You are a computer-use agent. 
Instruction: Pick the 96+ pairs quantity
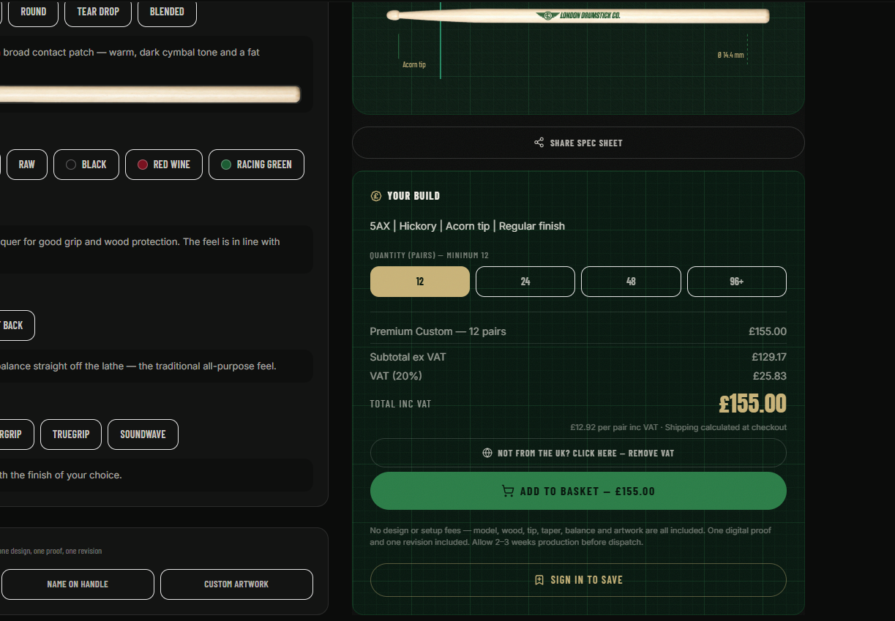737,282
